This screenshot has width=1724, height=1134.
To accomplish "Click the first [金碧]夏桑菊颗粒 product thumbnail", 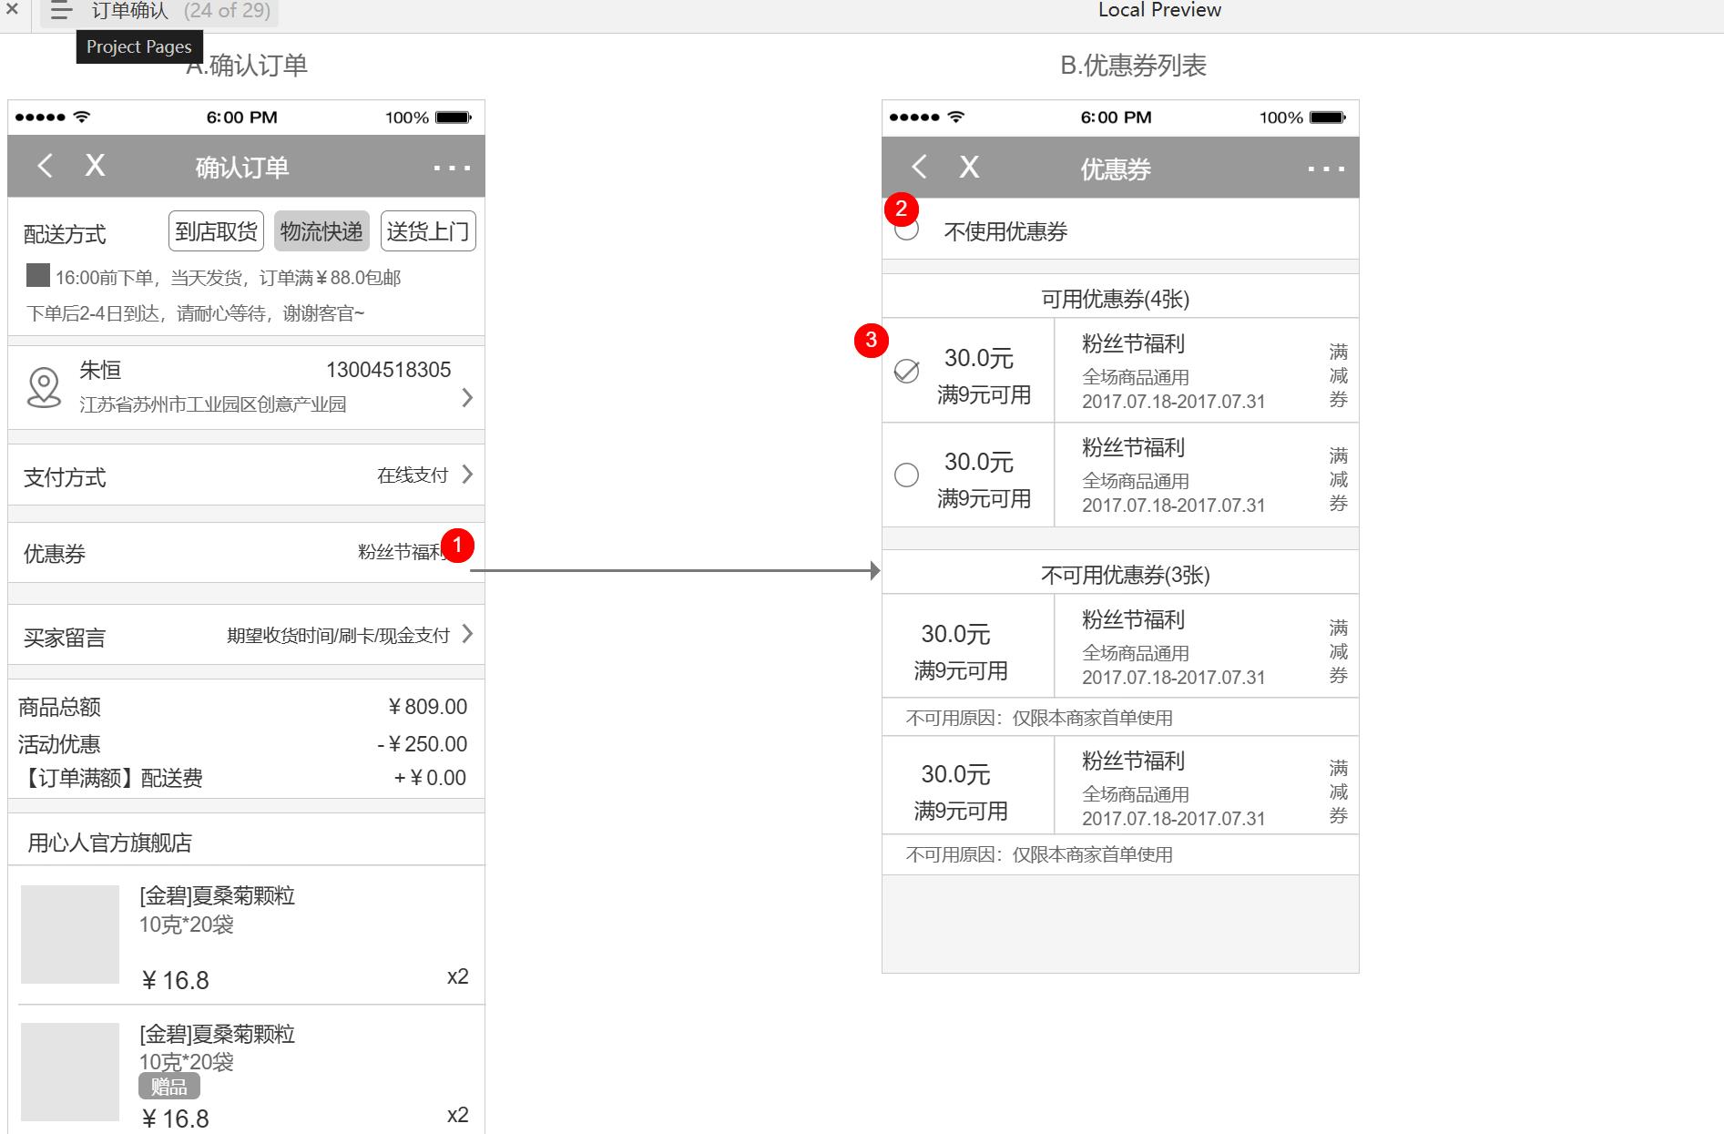I will pos(70,935).
